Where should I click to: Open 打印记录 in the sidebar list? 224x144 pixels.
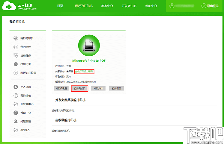click(x=25, y=64)
